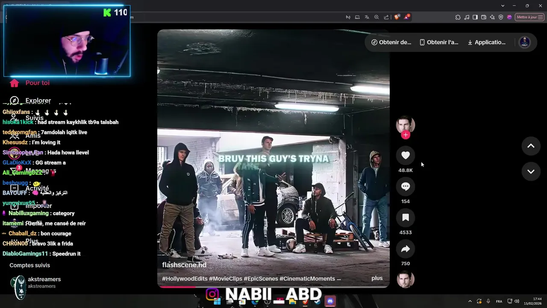Expand description with plus link
The image size is (547, 308).
click(x=377, y=278)
